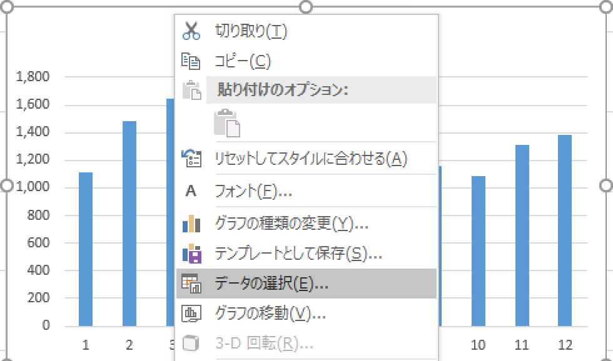Click the 1,800 axis label

click(33, 76)
